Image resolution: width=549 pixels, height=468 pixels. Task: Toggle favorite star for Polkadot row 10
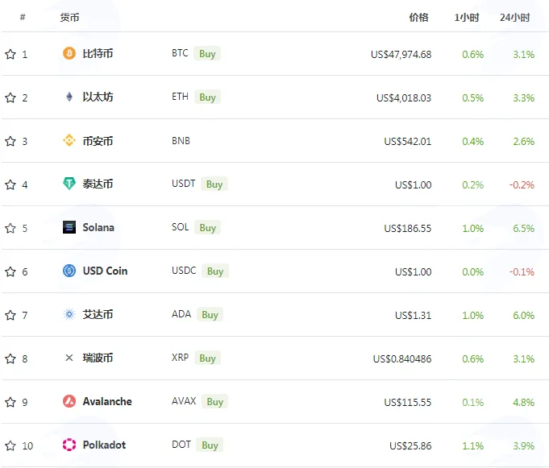[x=10, y=445]
